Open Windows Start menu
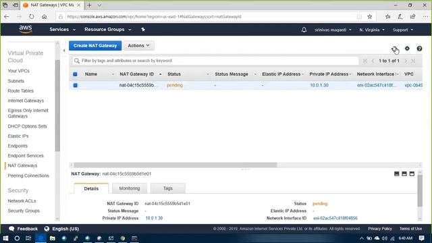Viewport: 432px width, 243px height. point(5,238)
